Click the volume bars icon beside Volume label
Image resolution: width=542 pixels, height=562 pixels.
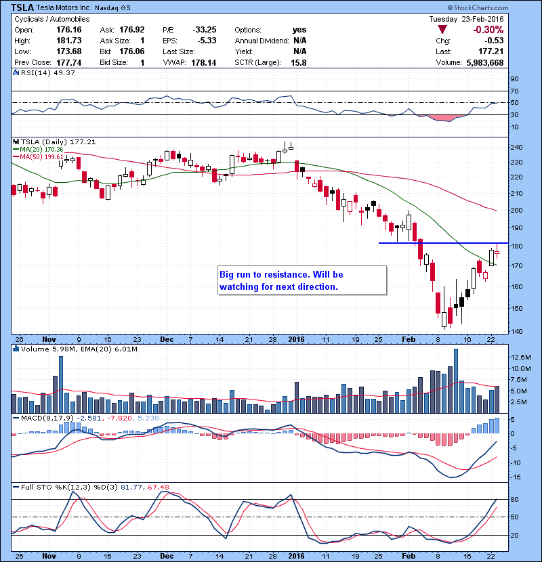point(16,349)
